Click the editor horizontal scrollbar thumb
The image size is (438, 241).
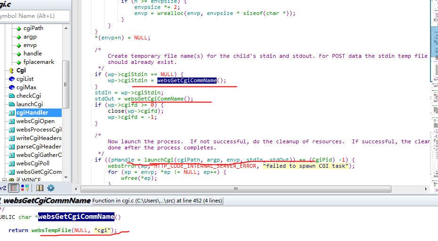point(236,189)
